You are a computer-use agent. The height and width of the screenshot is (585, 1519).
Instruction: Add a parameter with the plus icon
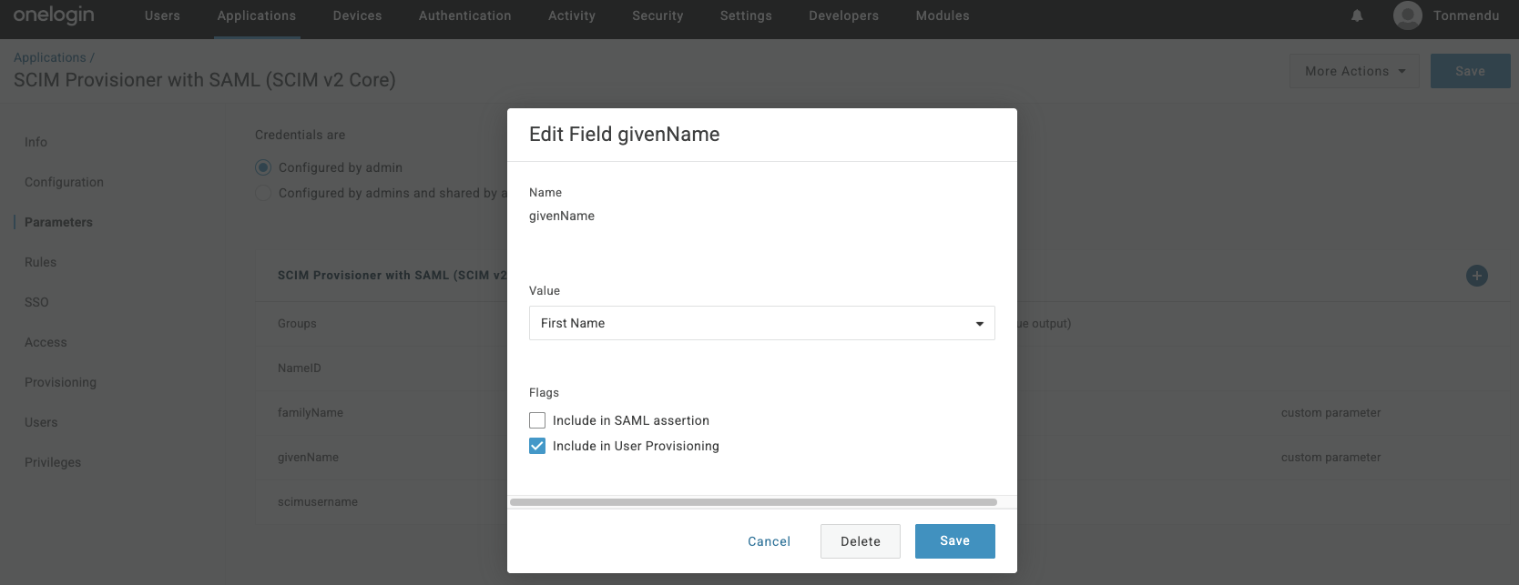pyautogui.click(x=1476, y=276)
